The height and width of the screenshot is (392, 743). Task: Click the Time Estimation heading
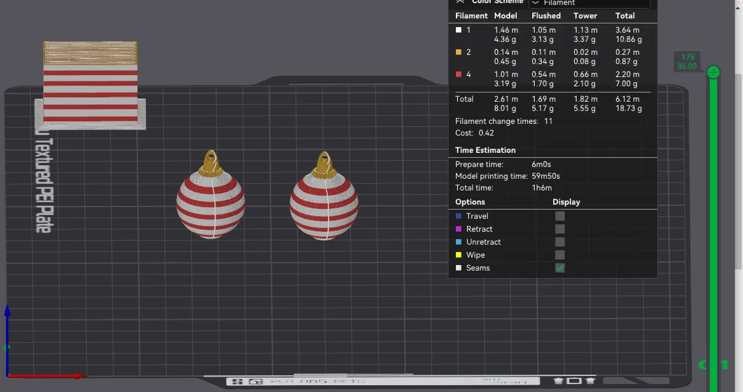485,150
